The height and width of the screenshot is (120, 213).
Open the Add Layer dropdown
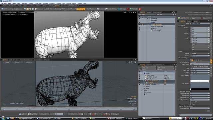click(165, 69)
